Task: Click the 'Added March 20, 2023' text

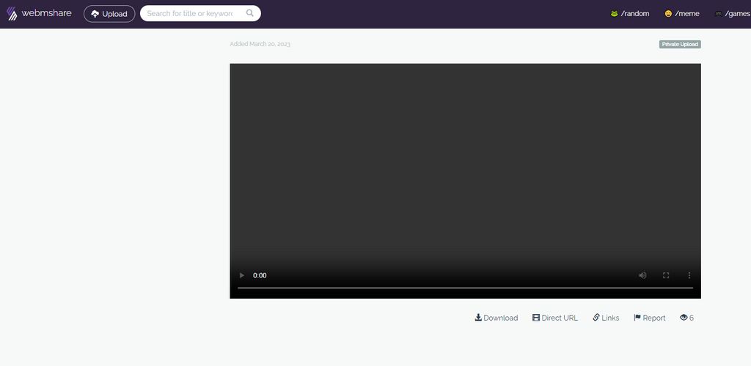Action: tap(260, 45)
